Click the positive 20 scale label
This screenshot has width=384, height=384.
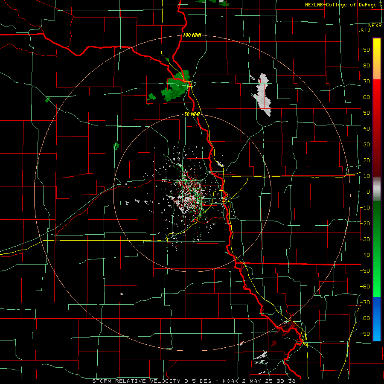(x=367, y=160)
